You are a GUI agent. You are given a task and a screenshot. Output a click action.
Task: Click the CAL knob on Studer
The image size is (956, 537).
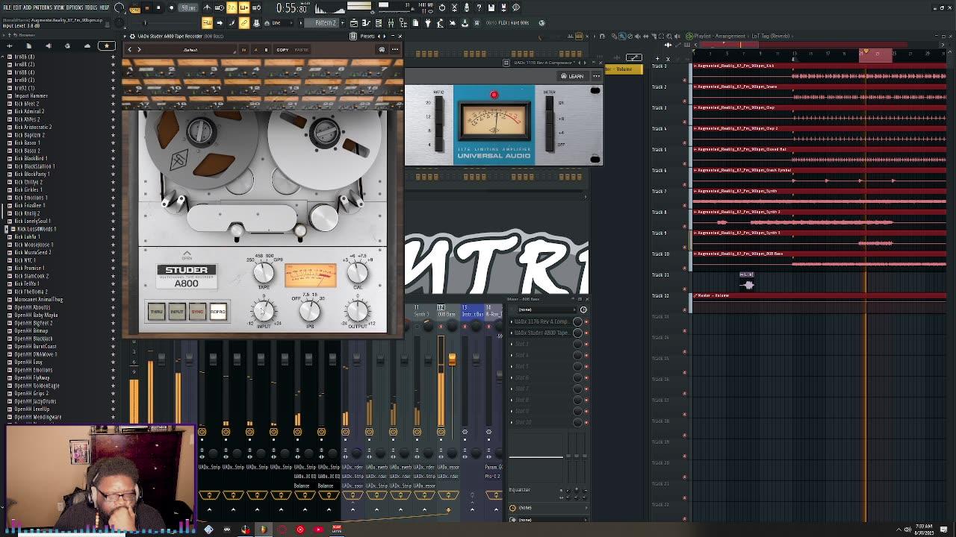point(358,273)
